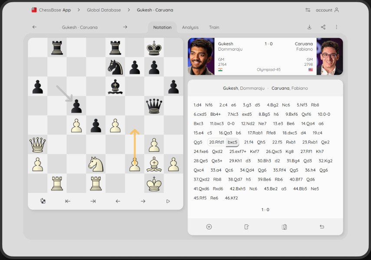
Task: Jump to the final position
Action: coord(92,201)
